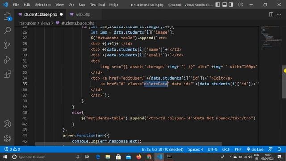The width and height of the screenshot is (286, 161).
Task: Click feedback icon in status bar
Action: point(270,149)
